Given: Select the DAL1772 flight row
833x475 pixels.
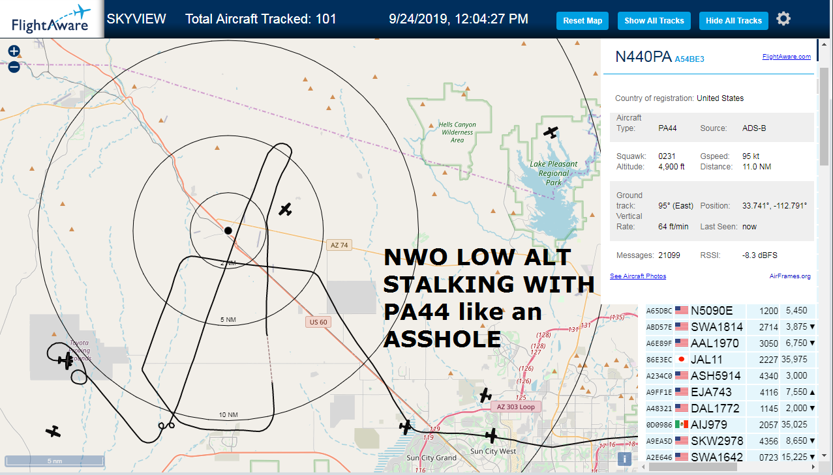Looking at the screenshot, I should pyautogui.click(x=731, y=409).
